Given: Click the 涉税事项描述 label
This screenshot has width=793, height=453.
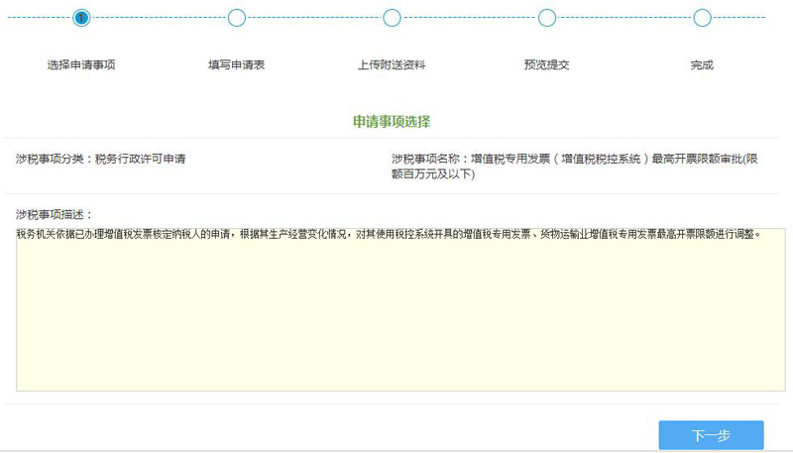Looking at the screenshot, I should coord(54,215).
